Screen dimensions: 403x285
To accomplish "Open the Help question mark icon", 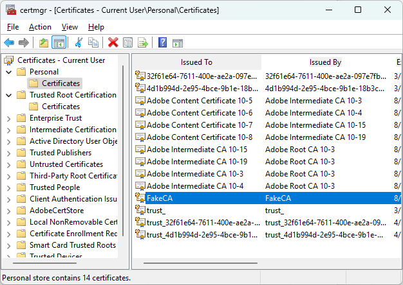I will 162,42.
